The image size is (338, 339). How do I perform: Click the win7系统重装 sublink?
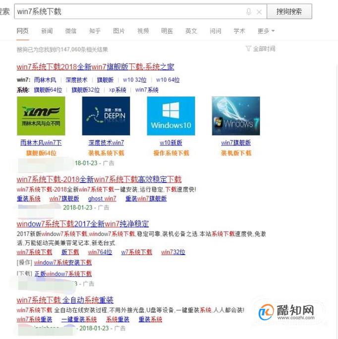click(34, 319)
